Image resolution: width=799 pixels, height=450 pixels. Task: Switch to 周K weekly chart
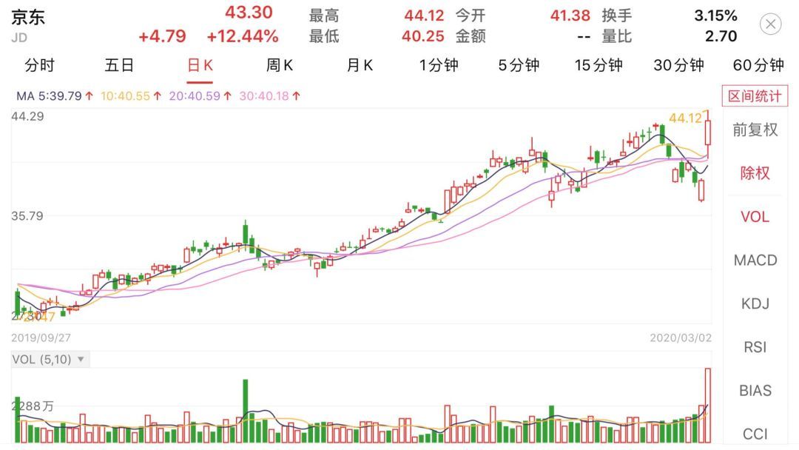[x=280, y=65]
